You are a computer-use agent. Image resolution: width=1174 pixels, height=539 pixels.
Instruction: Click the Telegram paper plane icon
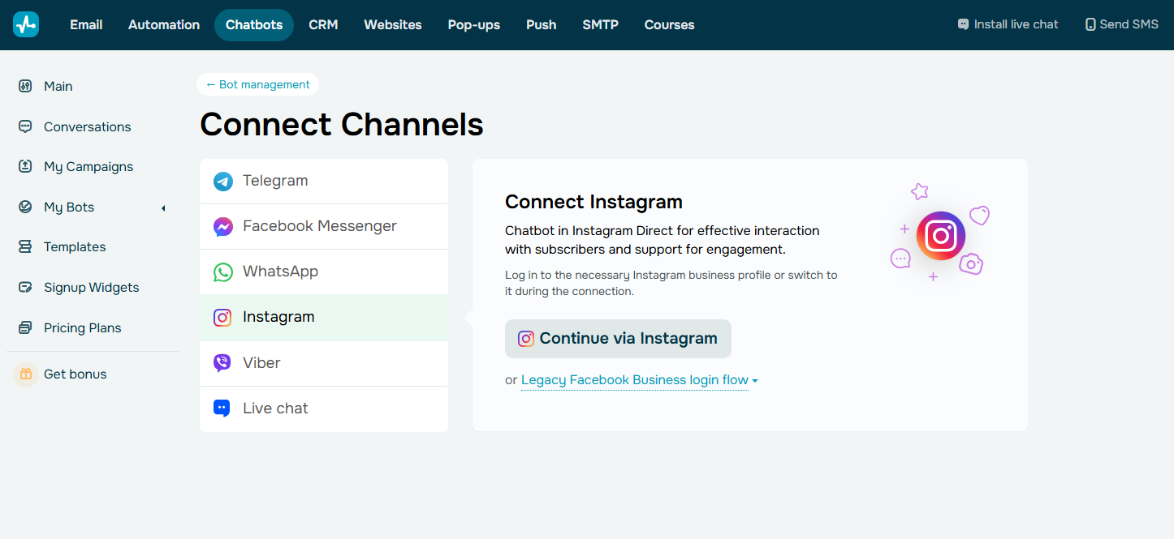pyautogui.click(x=222, y=182)
